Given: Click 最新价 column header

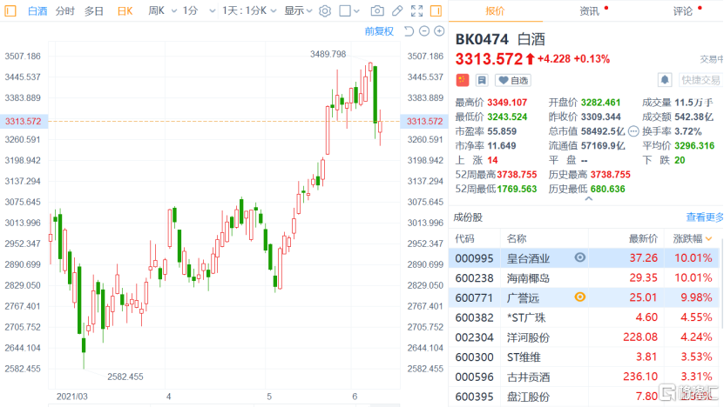Looking at the screenshot, I should point(643,238).
